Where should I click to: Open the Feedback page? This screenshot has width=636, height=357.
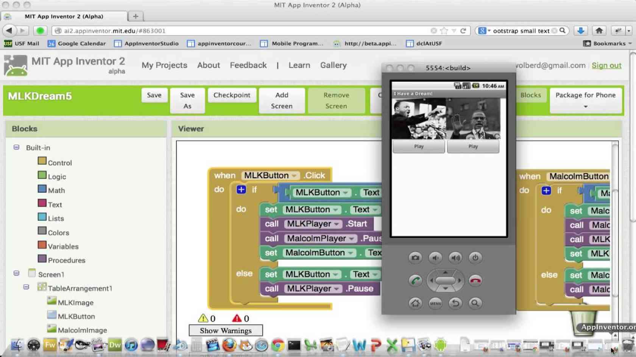tap(248, 65)
